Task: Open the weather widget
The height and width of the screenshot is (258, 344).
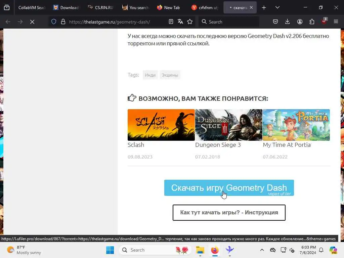Action: [x=24, y=250]
